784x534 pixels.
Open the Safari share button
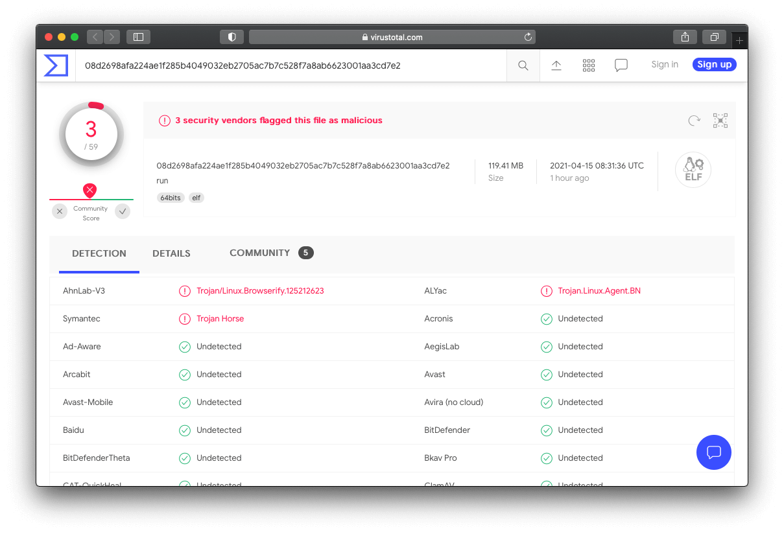pos(685,37)
